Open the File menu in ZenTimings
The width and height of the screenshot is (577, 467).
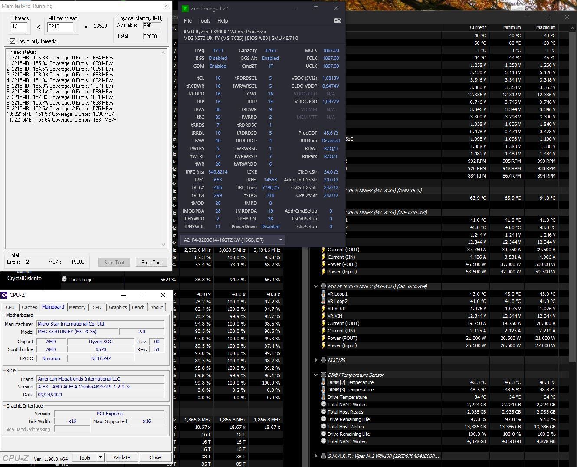(x=188, y=21)
